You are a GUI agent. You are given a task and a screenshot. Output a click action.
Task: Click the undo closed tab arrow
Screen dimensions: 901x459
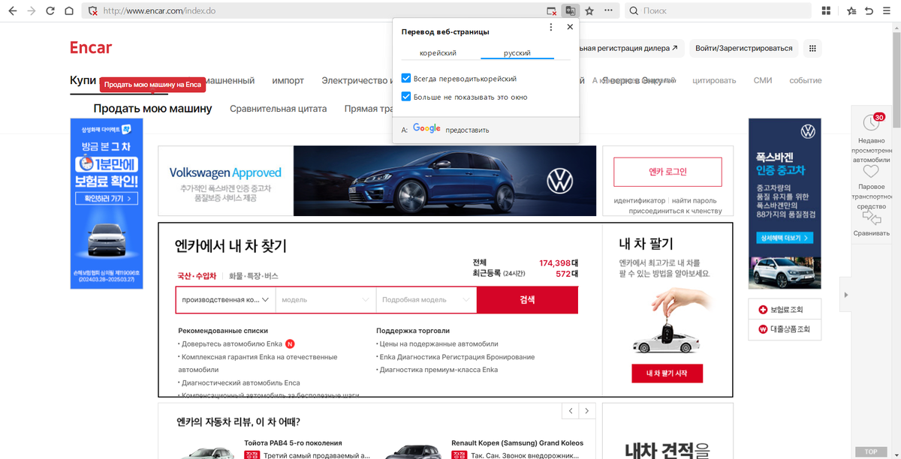[869, 11]
